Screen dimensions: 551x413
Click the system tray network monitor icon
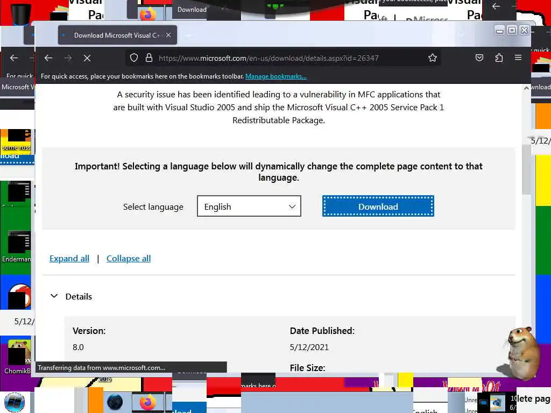pos(484,403)
